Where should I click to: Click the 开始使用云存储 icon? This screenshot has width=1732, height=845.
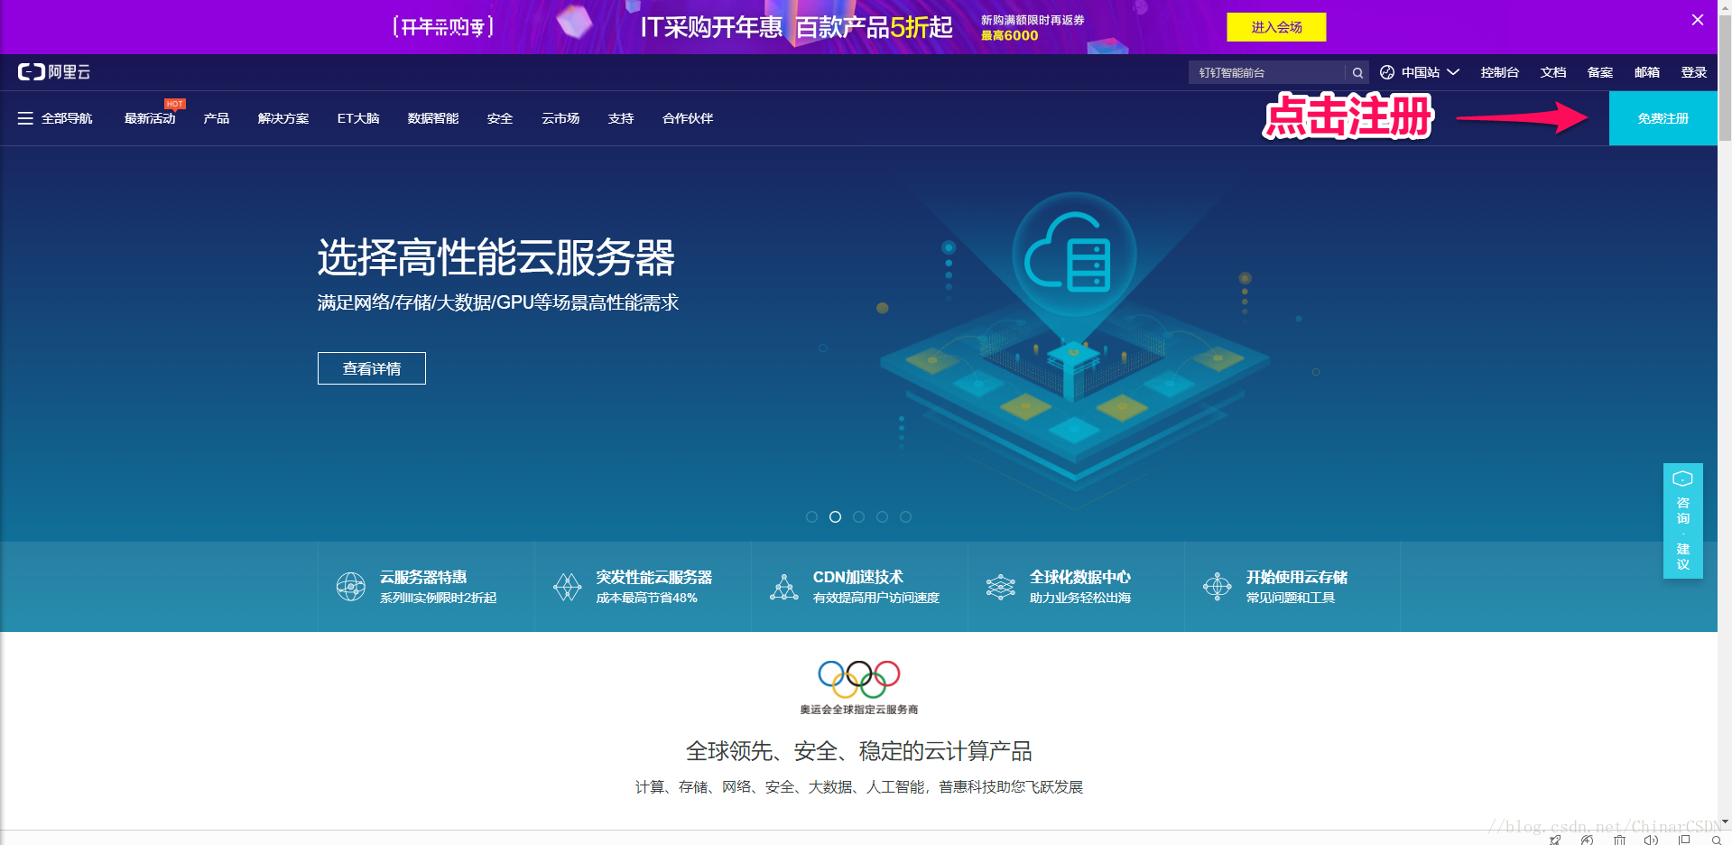tap(1217, 587)
